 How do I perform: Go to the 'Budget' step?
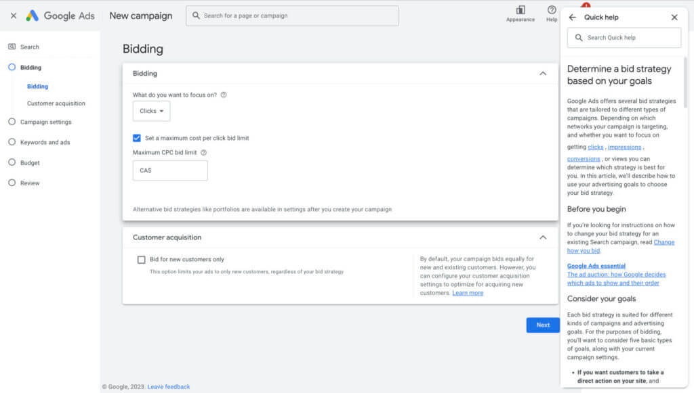tap(28, 162)
